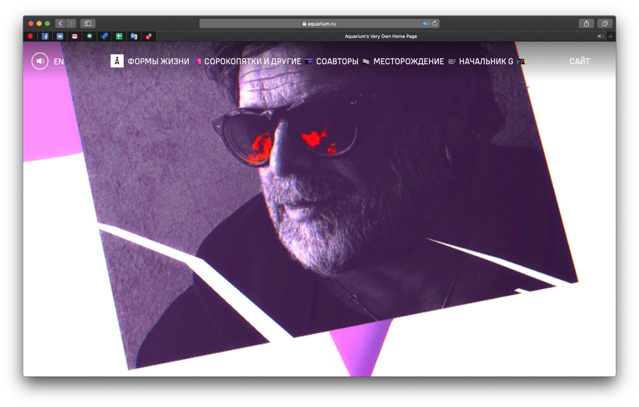Click the rainbow bars icon after НАЧАЛЬНИК G
The width and height of the screenshot is (639, 407).
pyautogui.click(x=521, y=62)
